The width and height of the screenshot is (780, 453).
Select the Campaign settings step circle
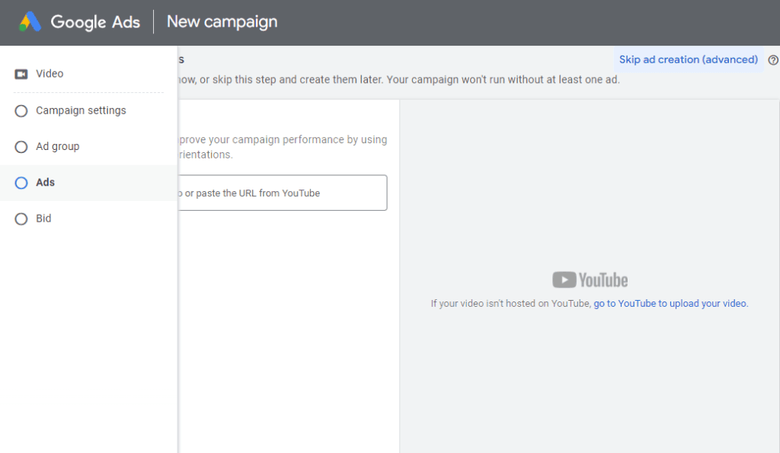(21, 111)
